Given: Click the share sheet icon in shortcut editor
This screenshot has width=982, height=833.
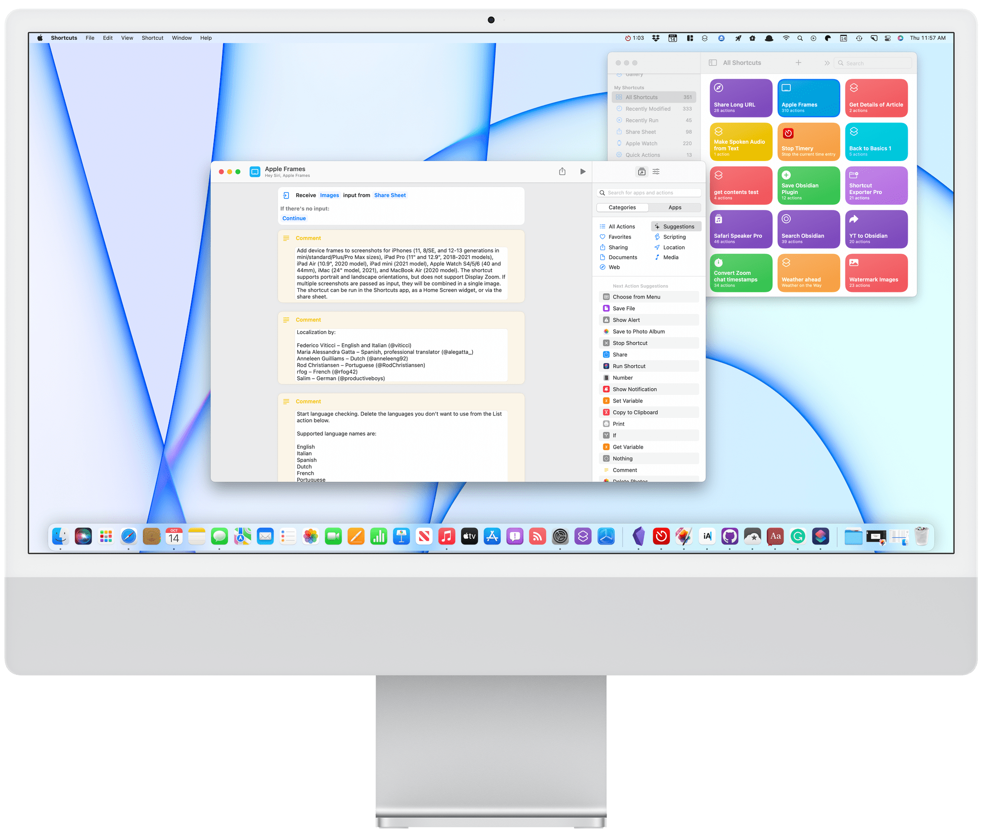Looking at the screenshot, I should (562, 172).
